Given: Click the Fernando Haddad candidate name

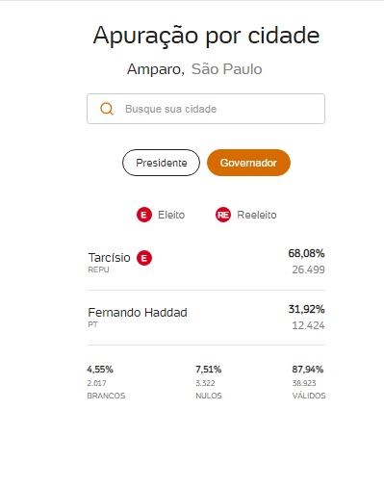Looking at the screenshot, I should point(138,312).
